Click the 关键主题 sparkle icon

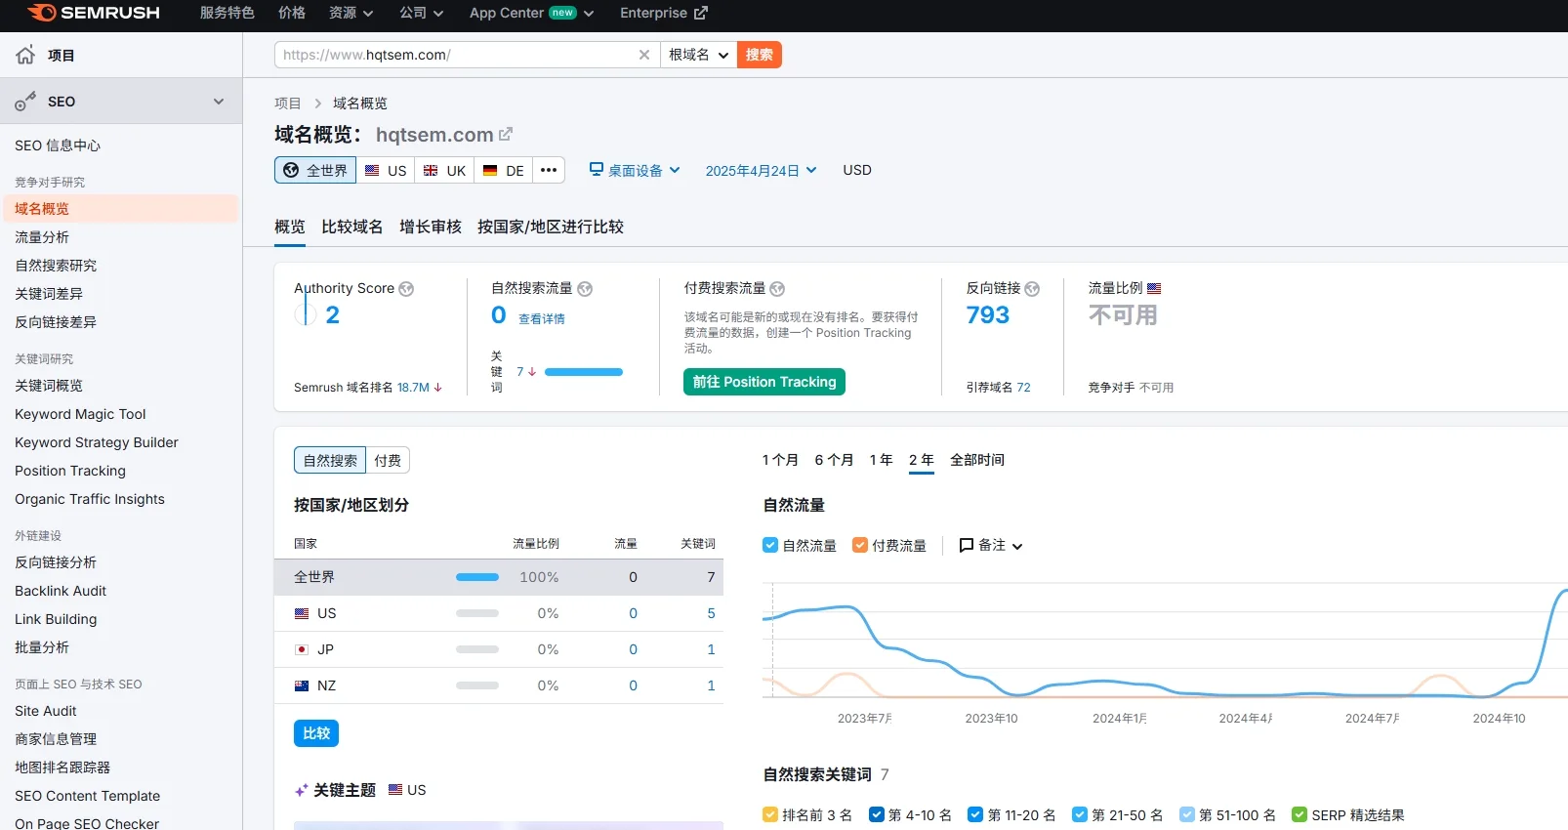[302, 790]
